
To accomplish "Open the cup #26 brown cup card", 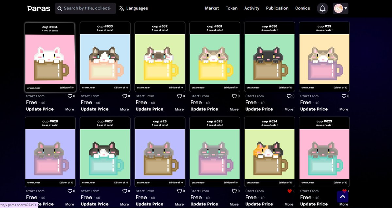I will [x=160, y=152].
